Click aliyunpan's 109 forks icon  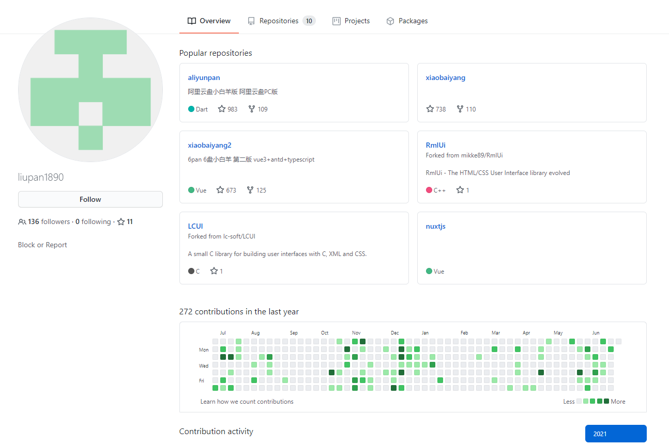(x=252, y=109)
